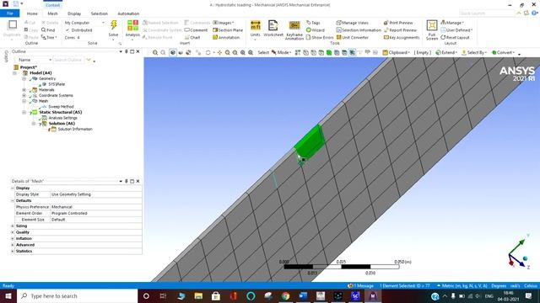Screen dimensions: 540x303
Task: Open the Convert dropdown
Action: [503, 52]
